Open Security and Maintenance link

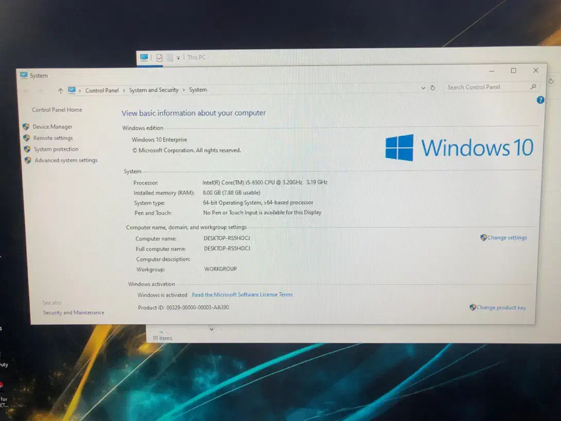(x=74, y=312)
